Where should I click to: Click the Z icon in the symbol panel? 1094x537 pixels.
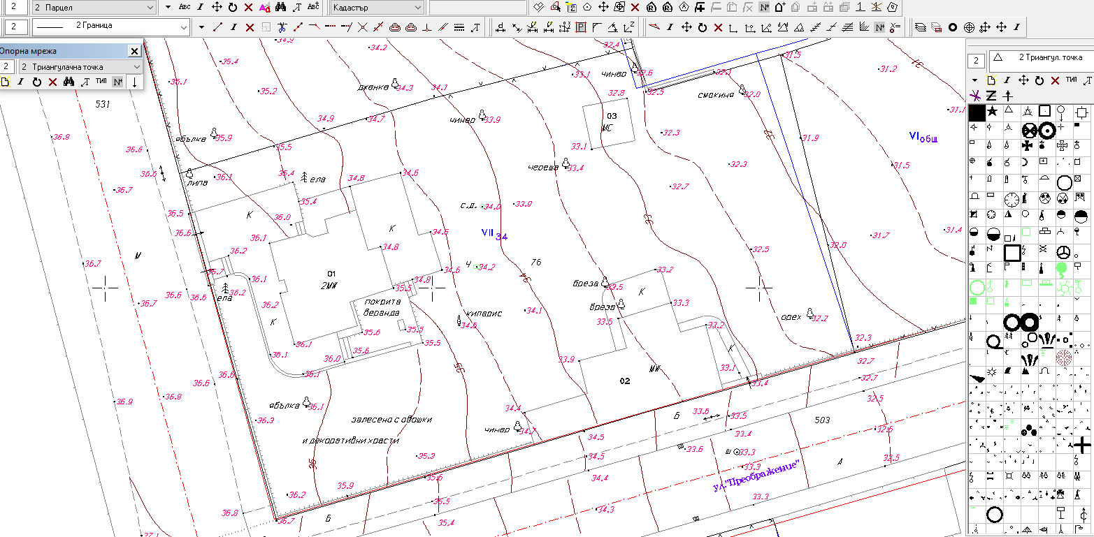[991, 96]
